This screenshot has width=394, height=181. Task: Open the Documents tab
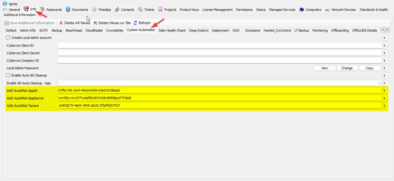77,9
